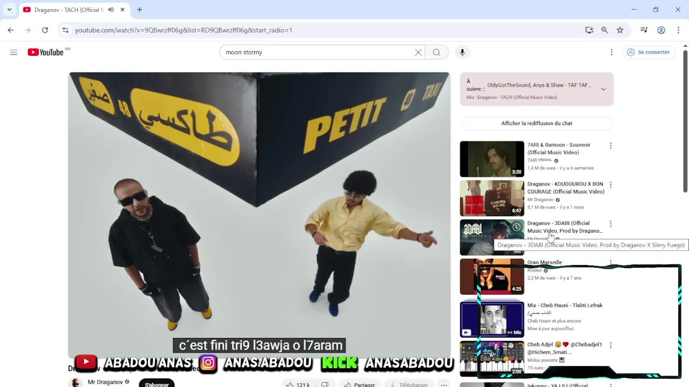
Task: Bookmark this page with the star icon
Action: [x=620, y=30]
